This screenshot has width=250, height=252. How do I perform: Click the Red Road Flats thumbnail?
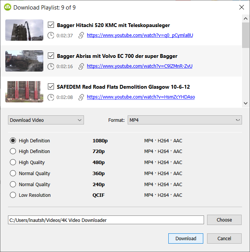click(24, 92)
